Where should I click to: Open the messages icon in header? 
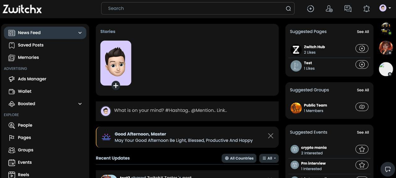(x=348, y=9)
